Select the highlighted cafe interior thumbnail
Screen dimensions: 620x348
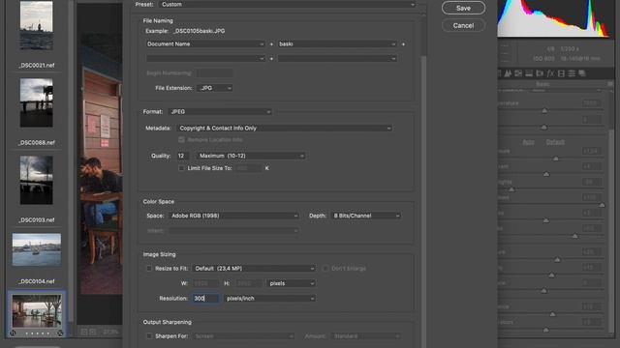click(37, 311)
